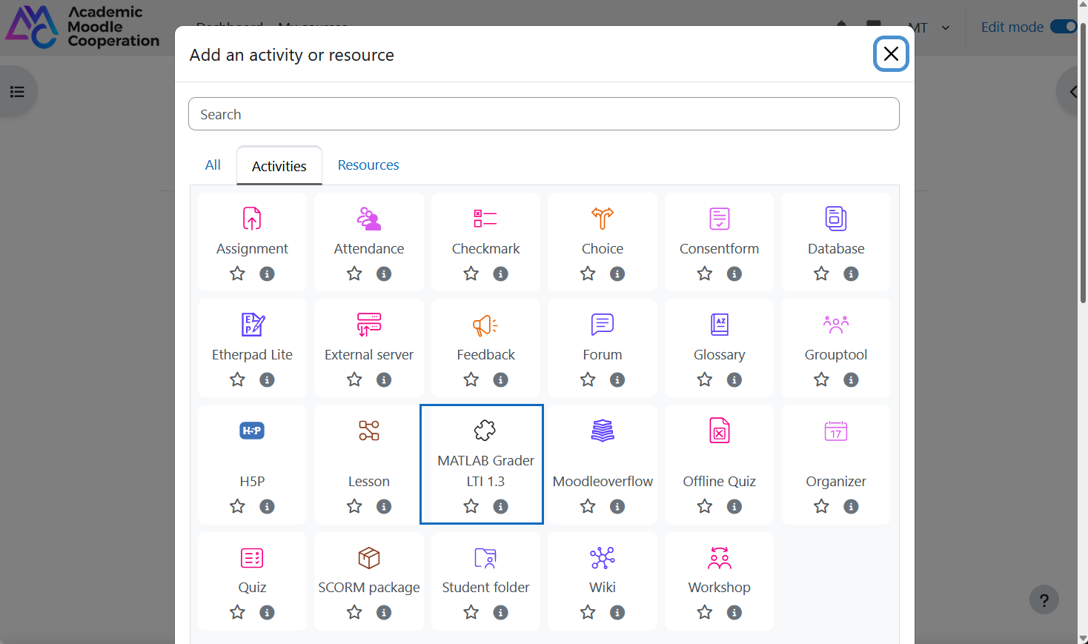Select the Assignment activity icon
This screenshot has width=1088, height=644.
tap(252, 219)
